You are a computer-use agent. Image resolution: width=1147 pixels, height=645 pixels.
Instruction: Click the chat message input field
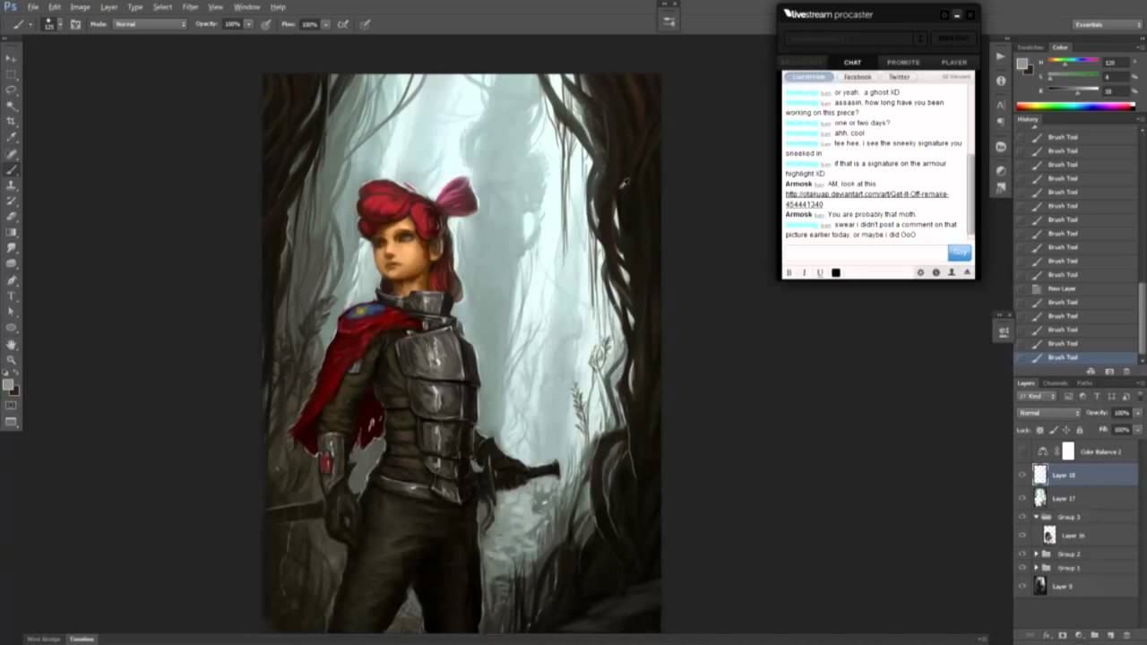pos(865,253)
